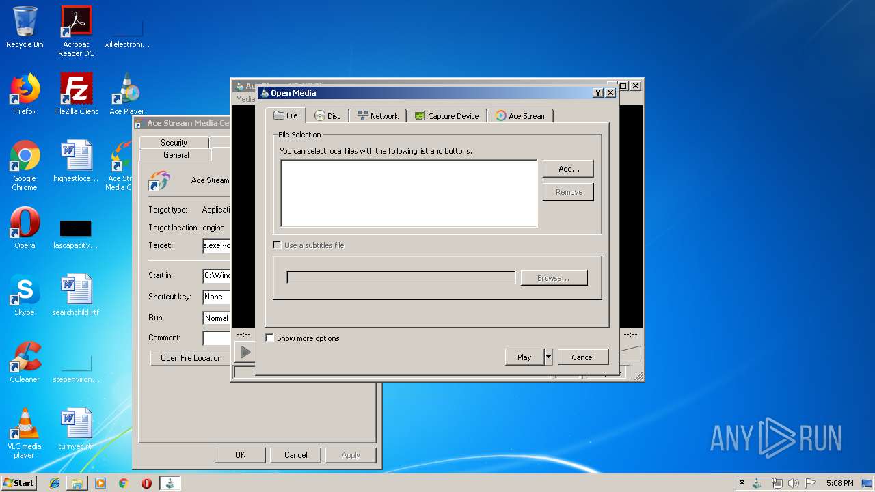Enable Show more options checkbox
The width and height of the screenshot is (875, 492).
point(269,338)
